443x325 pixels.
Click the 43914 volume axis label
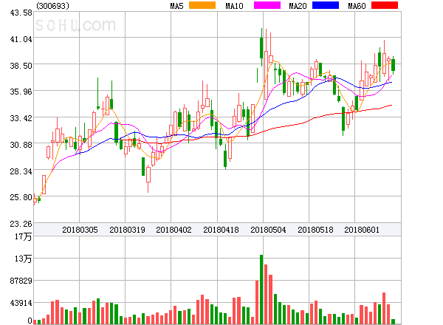pyautogui.click(x=21, y=304)
